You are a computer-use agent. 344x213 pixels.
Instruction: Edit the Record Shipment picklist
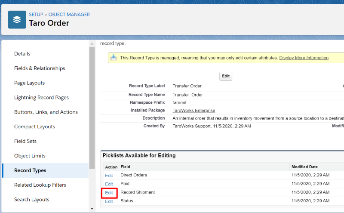pos(109,193)
